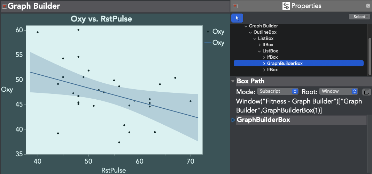The image size is (372, 174).
Task: Copy the box path using copy icon
Action: (366, 92)
